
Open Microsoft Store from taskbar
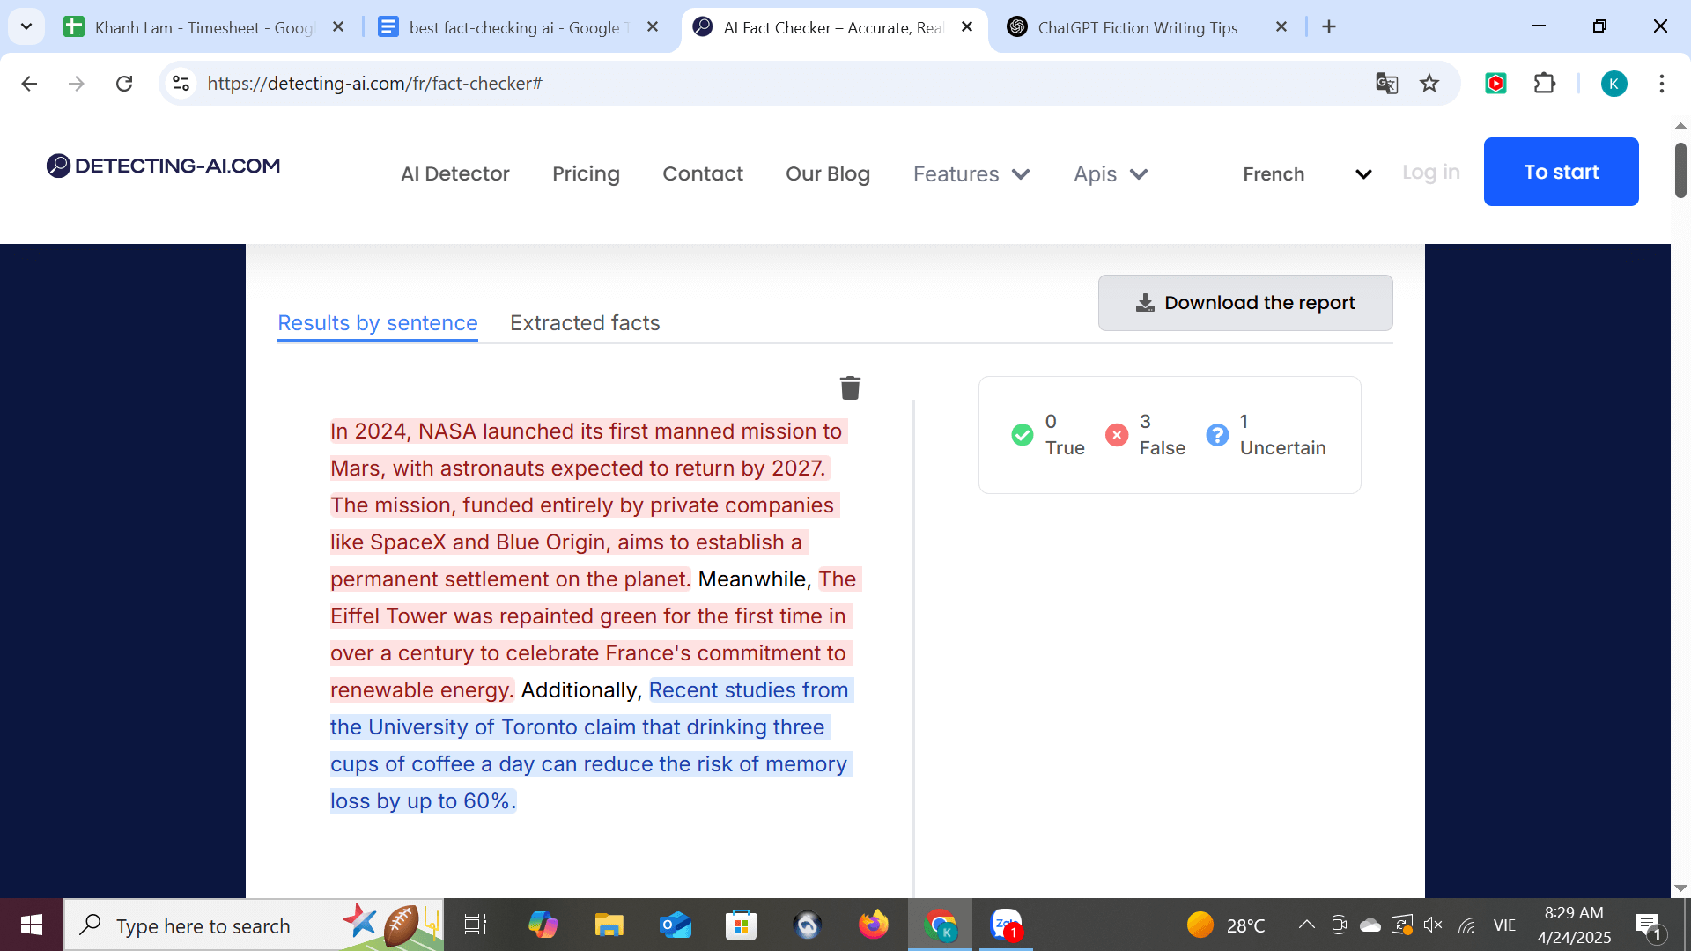pyautogui.click(x=742, y=925)
